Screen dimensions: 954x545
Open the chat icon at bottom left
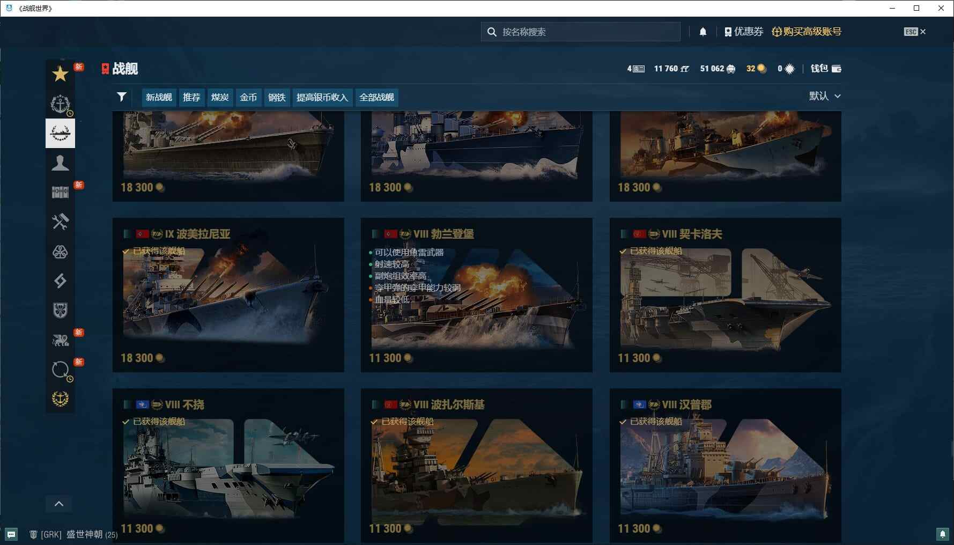click(11, 534)
